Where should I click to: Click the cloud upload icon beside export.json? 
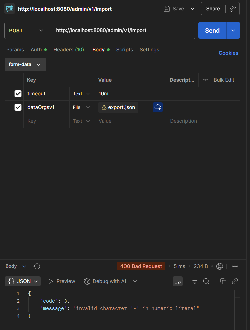(158, 107)
